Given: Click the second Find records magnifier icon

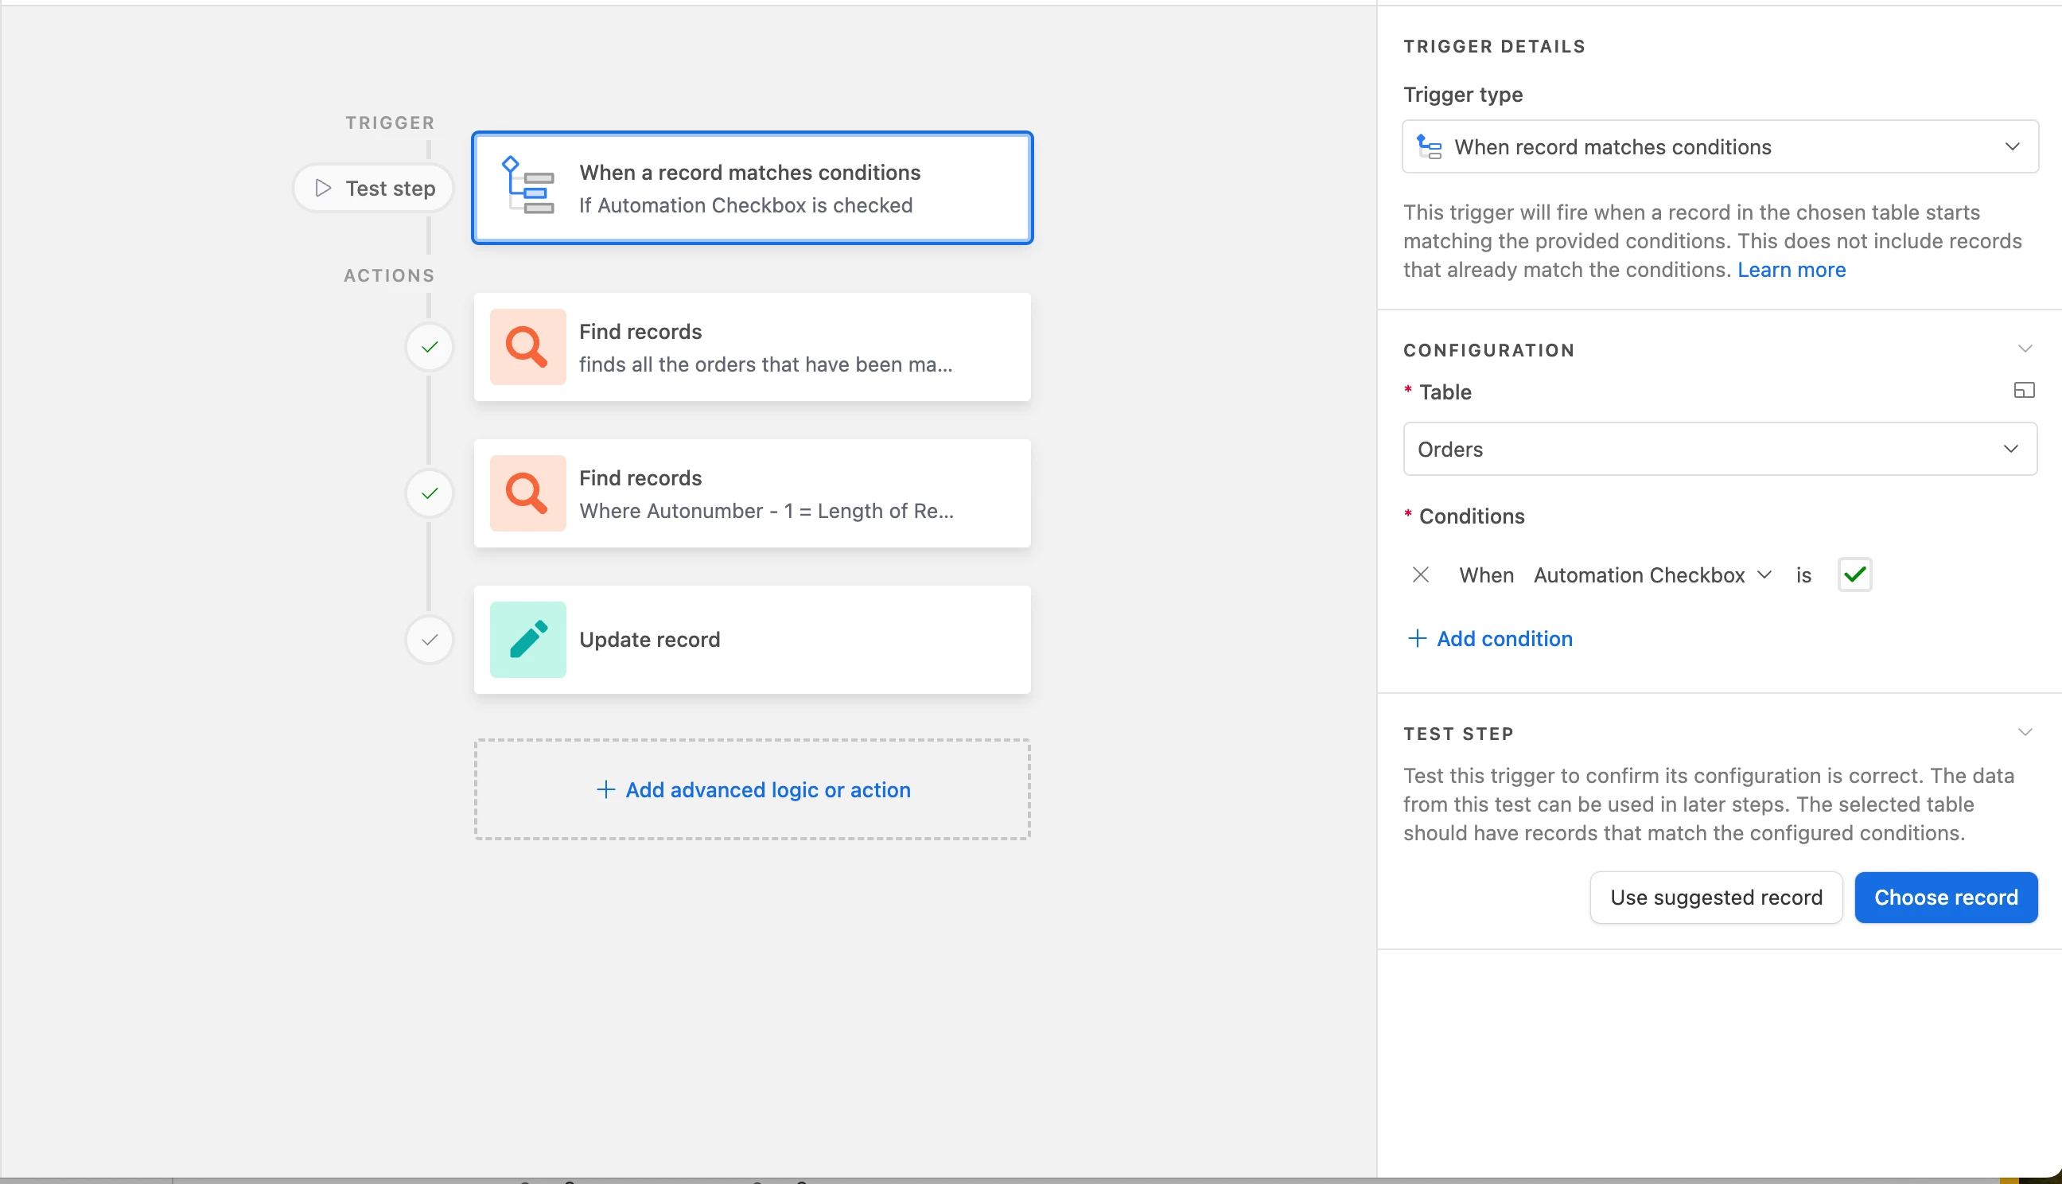Looking at the screenshot, I should [x=527, y=493].
